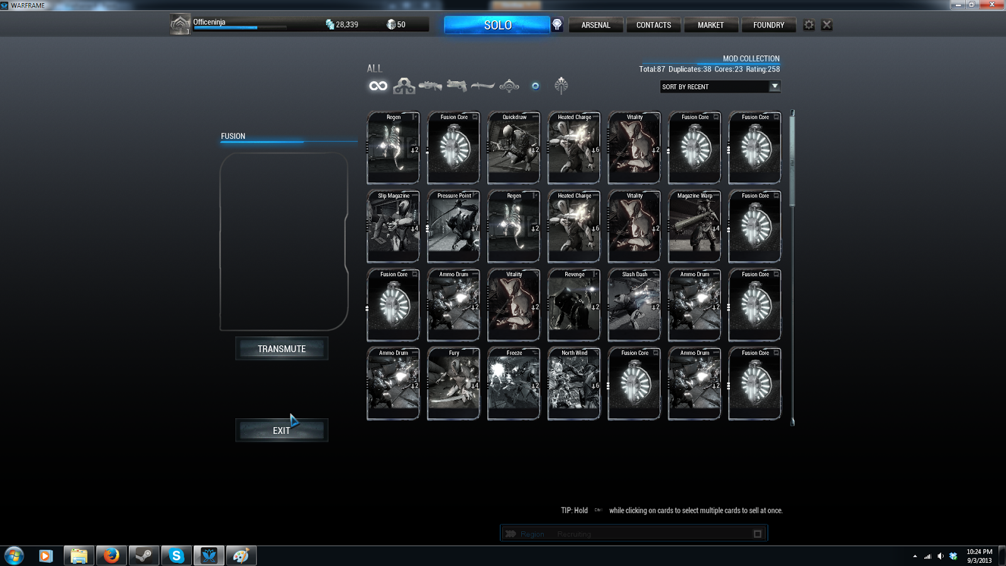
Task: Filter mods by Sentinel icon
Action: (509, 86)
